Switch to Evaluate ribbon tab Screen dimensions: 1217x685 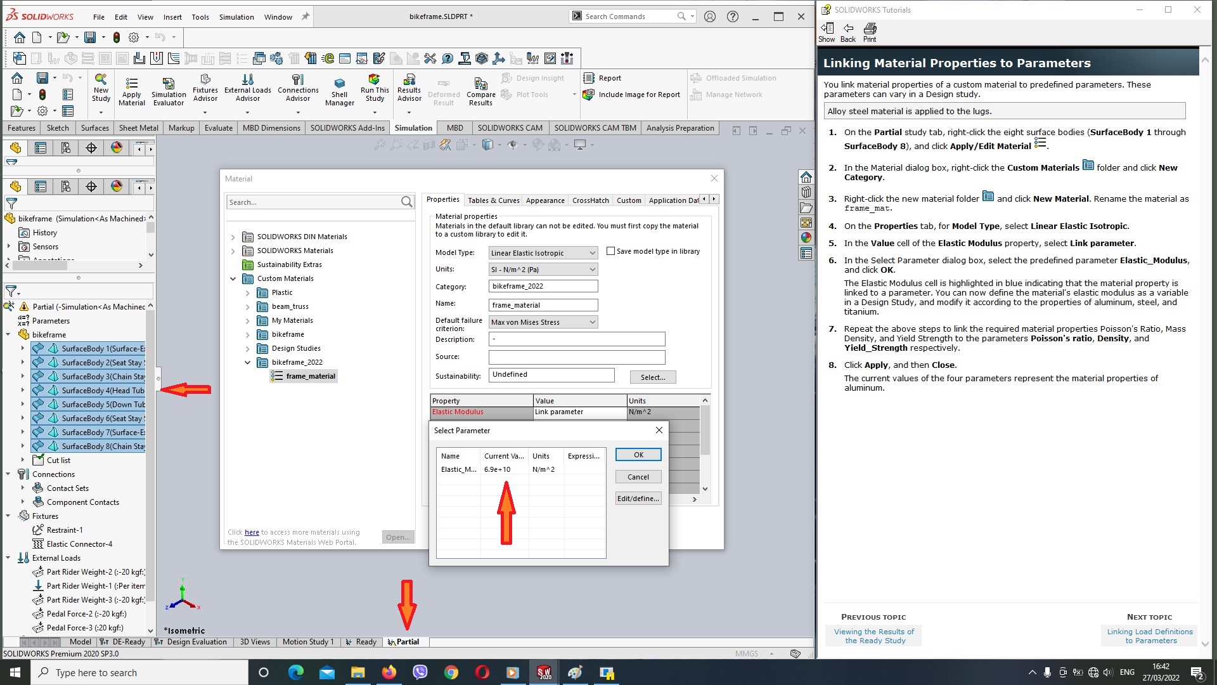219,128
